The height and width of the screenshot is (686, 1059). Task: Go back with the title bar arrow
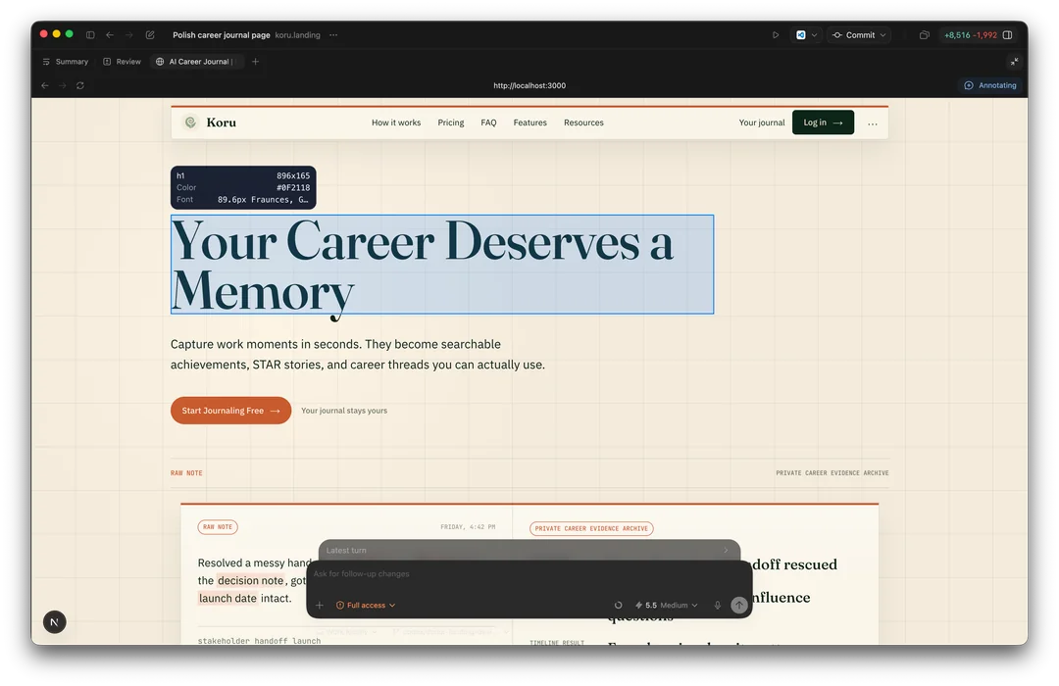click(x=110, y=35)
